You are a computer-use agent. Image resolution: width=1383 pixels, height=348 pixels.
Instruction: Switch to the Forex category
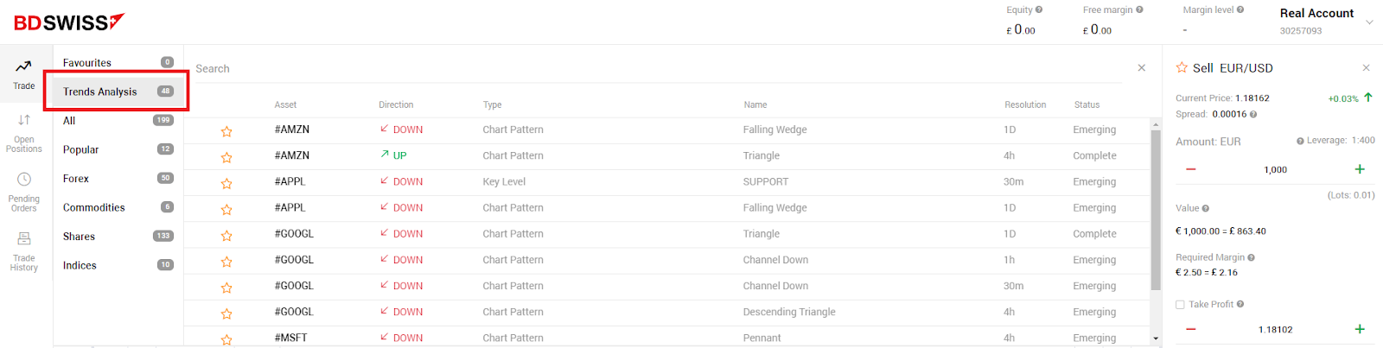(76, 179)
